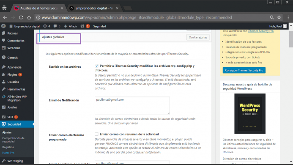
Task: Click the Identificación de dos factores list item
Action: pyautogui.click(x=244, y=42)
